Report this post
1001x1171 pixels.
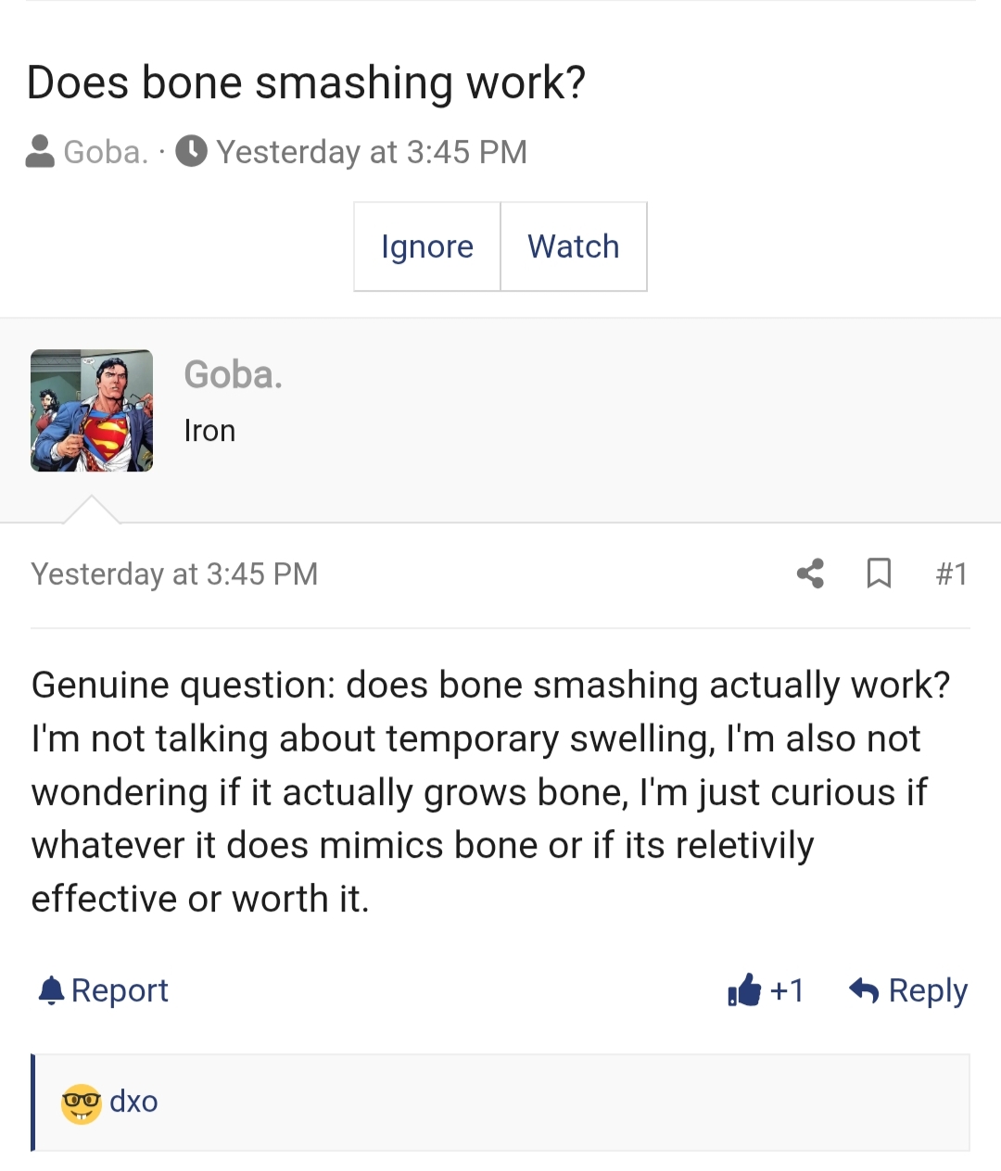click(120, 990)
